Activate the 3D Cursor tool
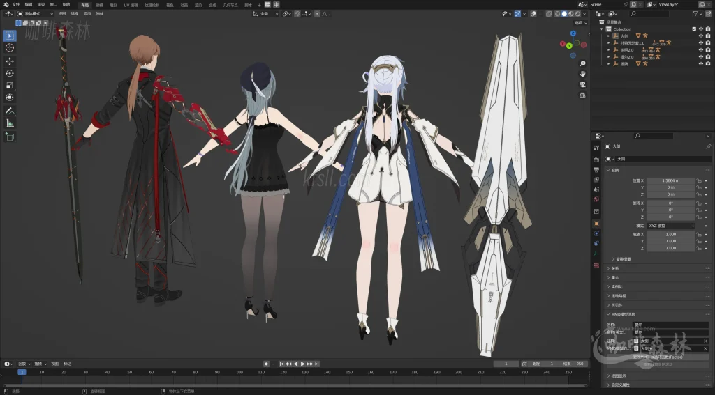This screenshot has width=715, height=395. coord(10,48)
